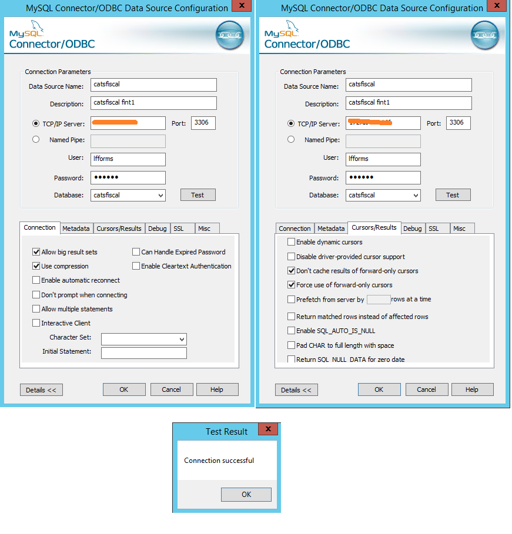The height and width of the screenshot is (534, 512).
Task: Focus Data Source Name field in left window
Action: [x=153, y=85]
